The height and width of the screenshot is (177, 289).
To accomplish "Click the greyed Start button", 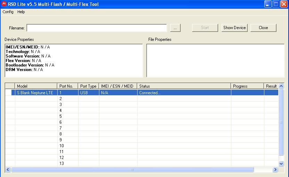I will coord(205,28).
